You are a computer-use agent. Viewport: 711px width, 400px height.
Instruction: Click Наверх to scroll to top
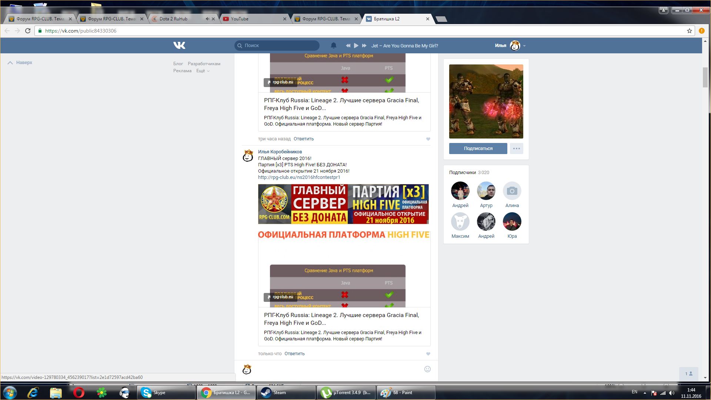(20, 63)
